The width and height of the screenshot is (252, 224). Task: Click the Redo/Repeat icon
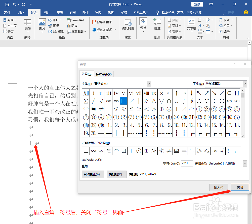(x=24, y=4)
